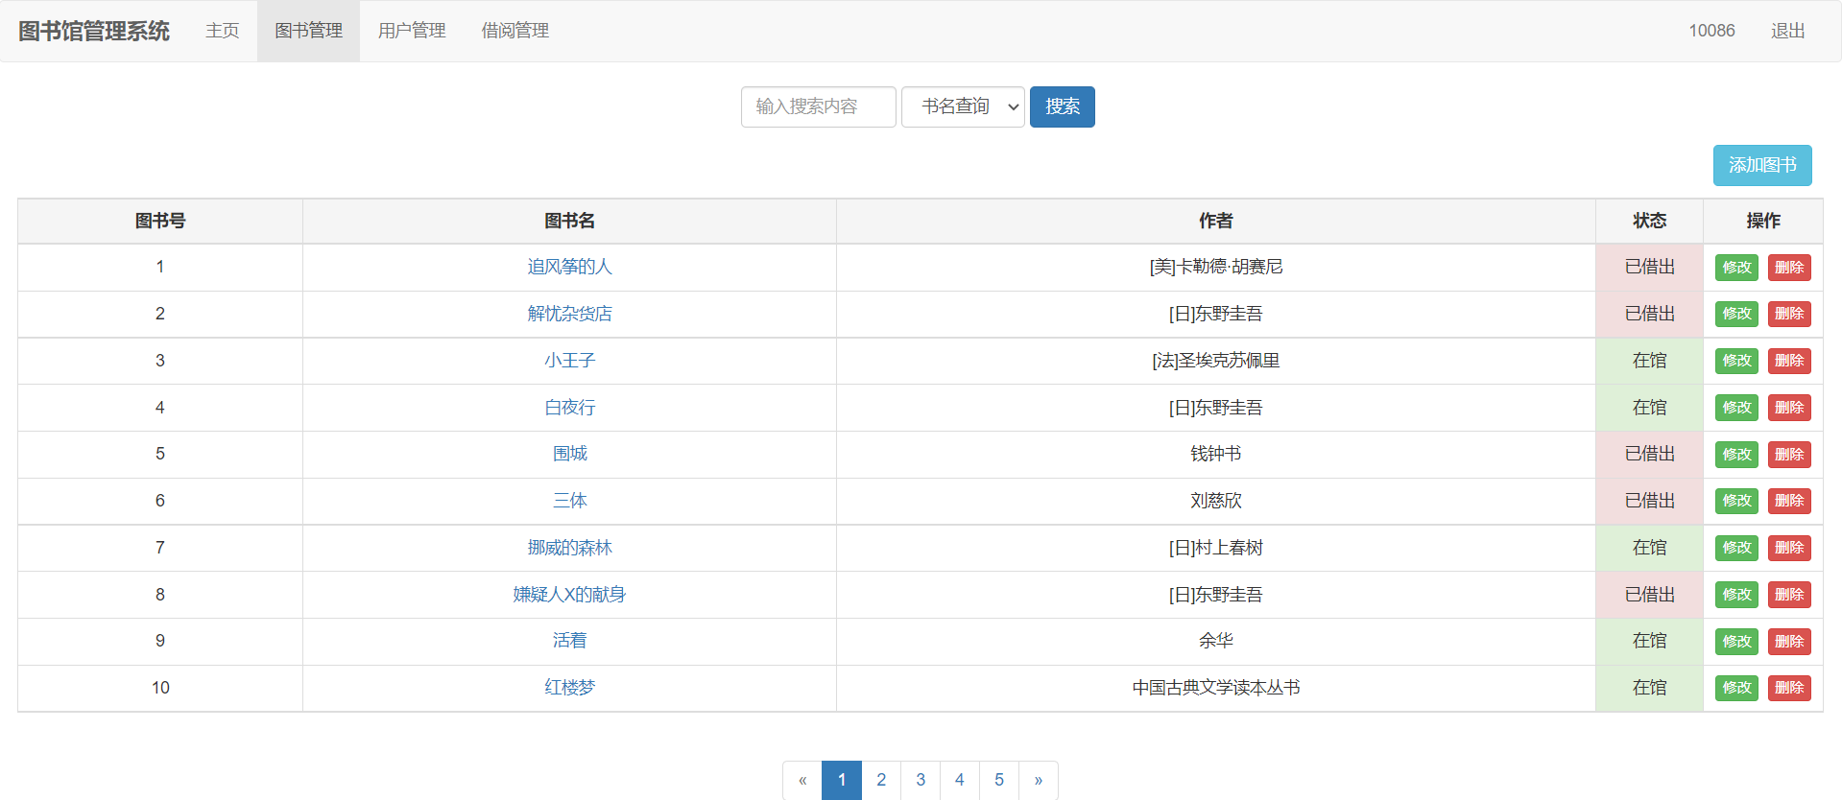
Task: Click 删除 for 红楼梦
Action: (x=1789, y=688)
